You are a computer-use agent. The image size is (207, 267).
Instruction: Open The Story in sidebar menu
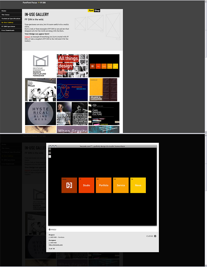coord(6,15)
